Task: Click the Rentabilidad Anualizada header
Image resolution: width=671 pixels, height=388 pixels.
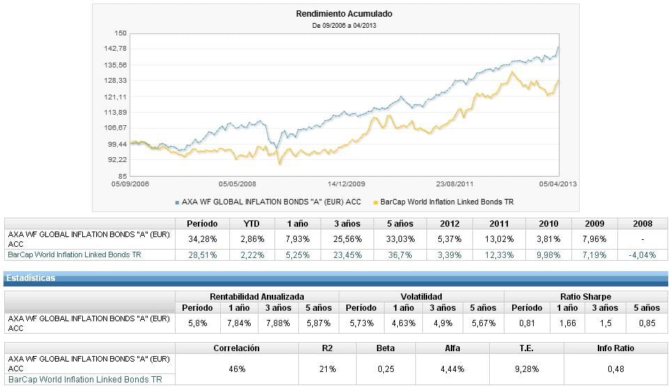Action: click(x=256, y=297)
